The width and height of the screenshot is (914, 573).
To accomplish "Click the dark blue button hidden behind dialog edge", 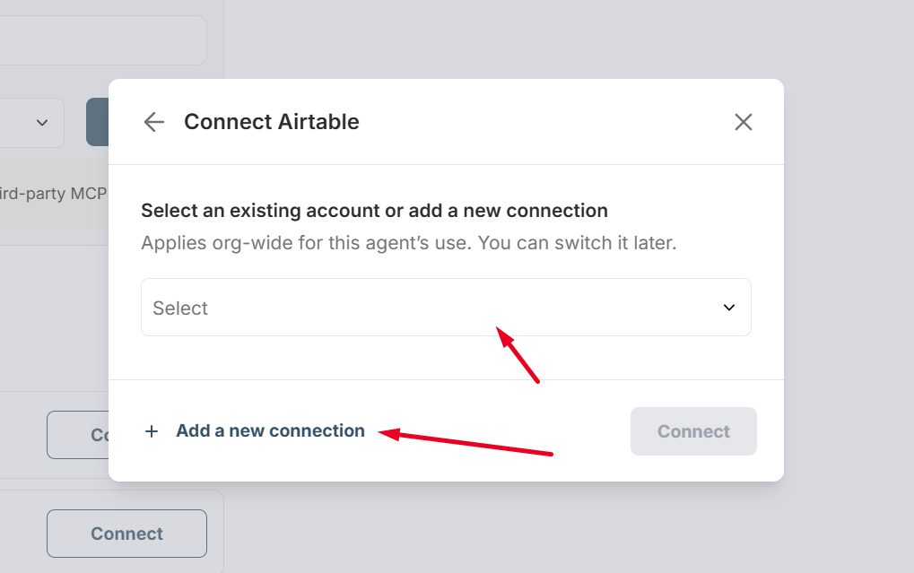I will click(97, 123).
